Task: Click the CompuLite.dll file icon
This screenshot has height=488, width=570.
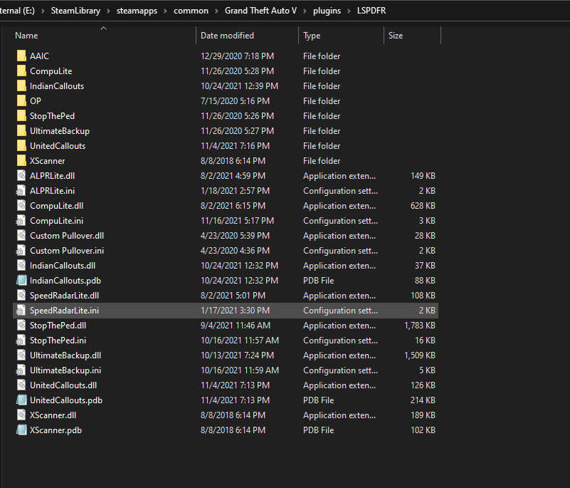Action: (x=21, y=206)
